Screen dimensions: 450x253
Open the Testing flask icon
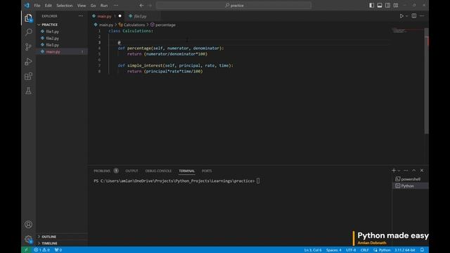click(28, 91)
